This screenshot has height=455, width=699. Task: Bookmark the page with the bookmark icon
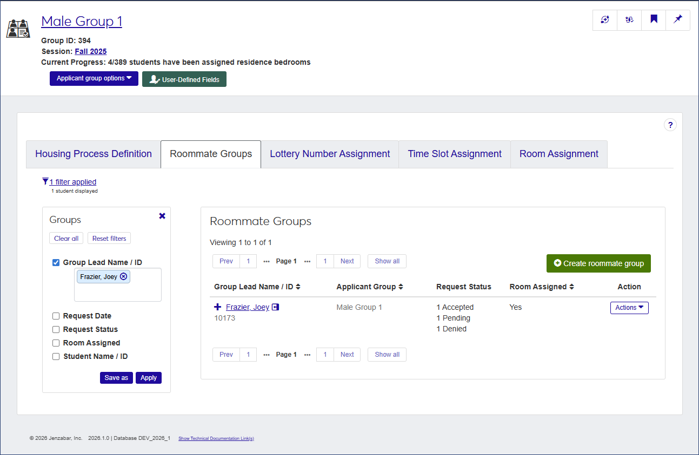[654, 19]
